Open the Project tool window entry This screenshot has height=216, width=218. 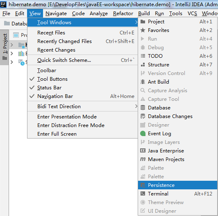pos(177,22)
